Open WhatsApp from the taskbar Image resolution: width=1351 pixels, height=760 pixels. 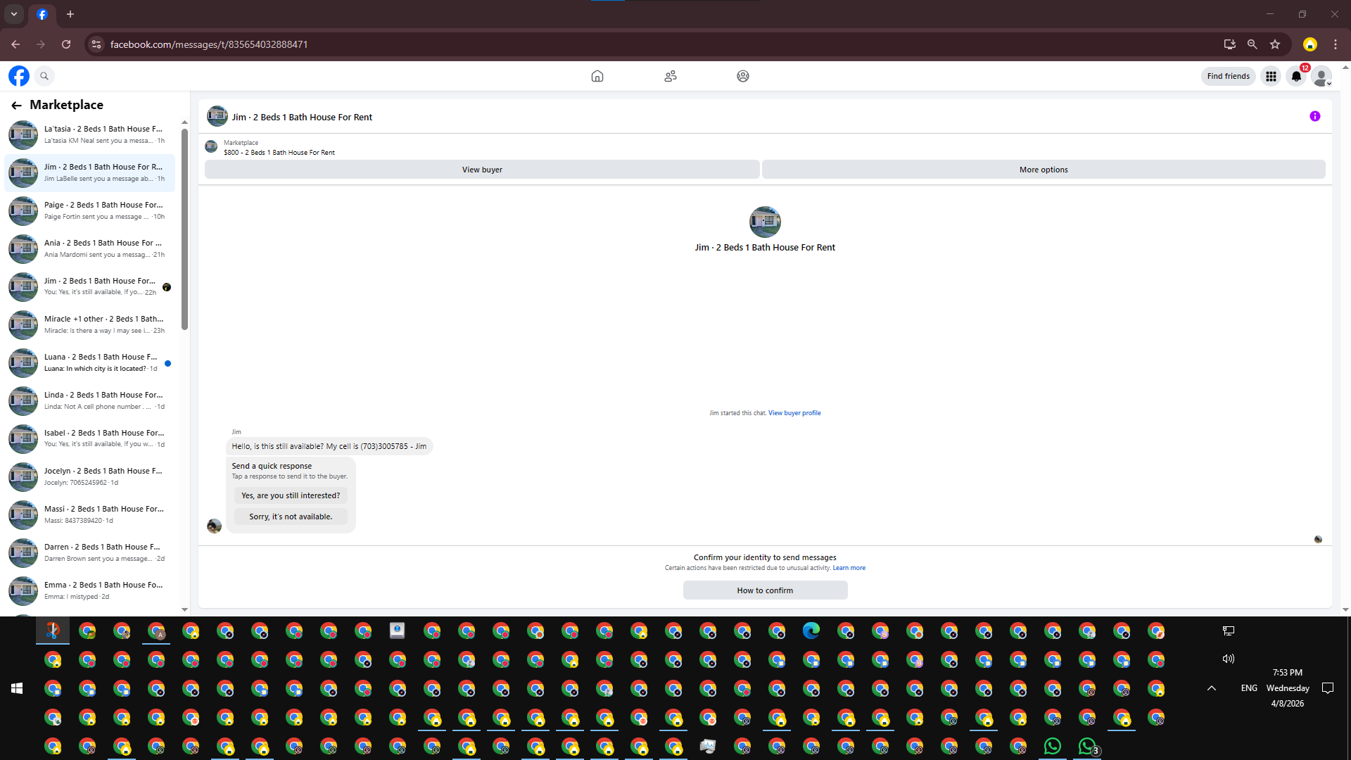[x=1053, y=746]
